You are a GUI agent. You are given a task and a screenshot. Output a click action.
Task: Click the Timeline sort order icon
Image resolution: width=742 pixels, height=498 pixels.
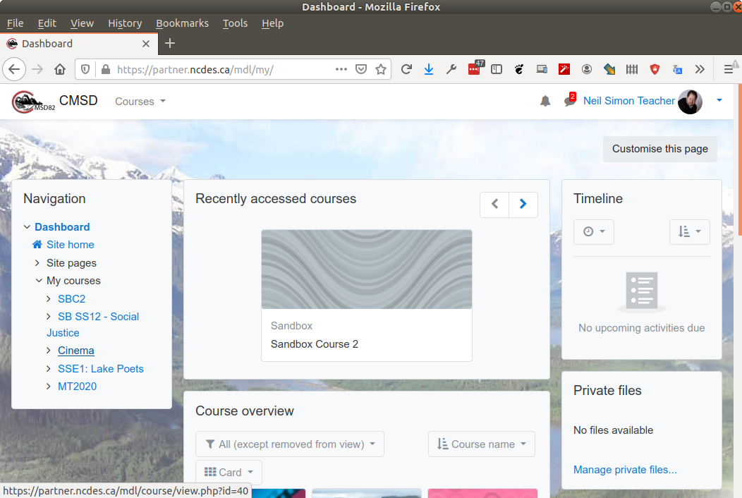click(x=689, y=231)
